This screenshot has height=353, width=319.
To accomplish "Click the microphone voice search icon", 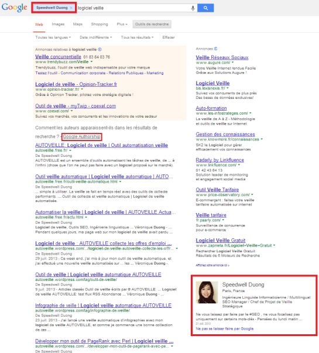I will pos(193,8).
